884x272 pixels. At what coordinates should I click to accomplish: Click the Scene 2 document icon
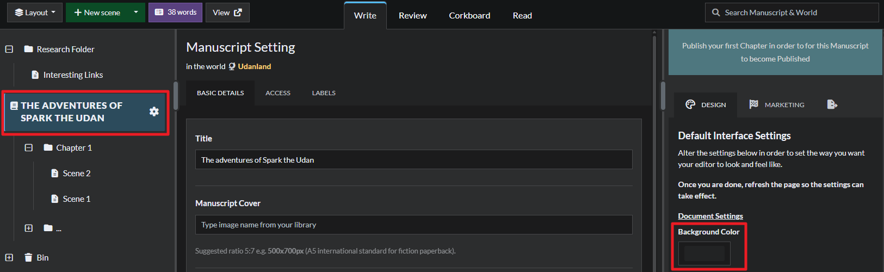pos(54,173)
